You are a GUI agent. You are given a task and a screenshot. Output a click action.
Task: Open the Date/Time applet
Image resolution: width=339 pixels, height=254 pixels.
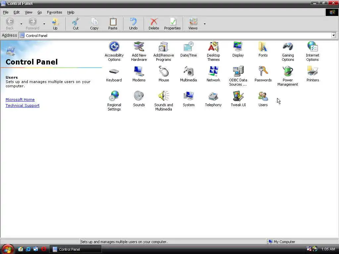point(188,50)
